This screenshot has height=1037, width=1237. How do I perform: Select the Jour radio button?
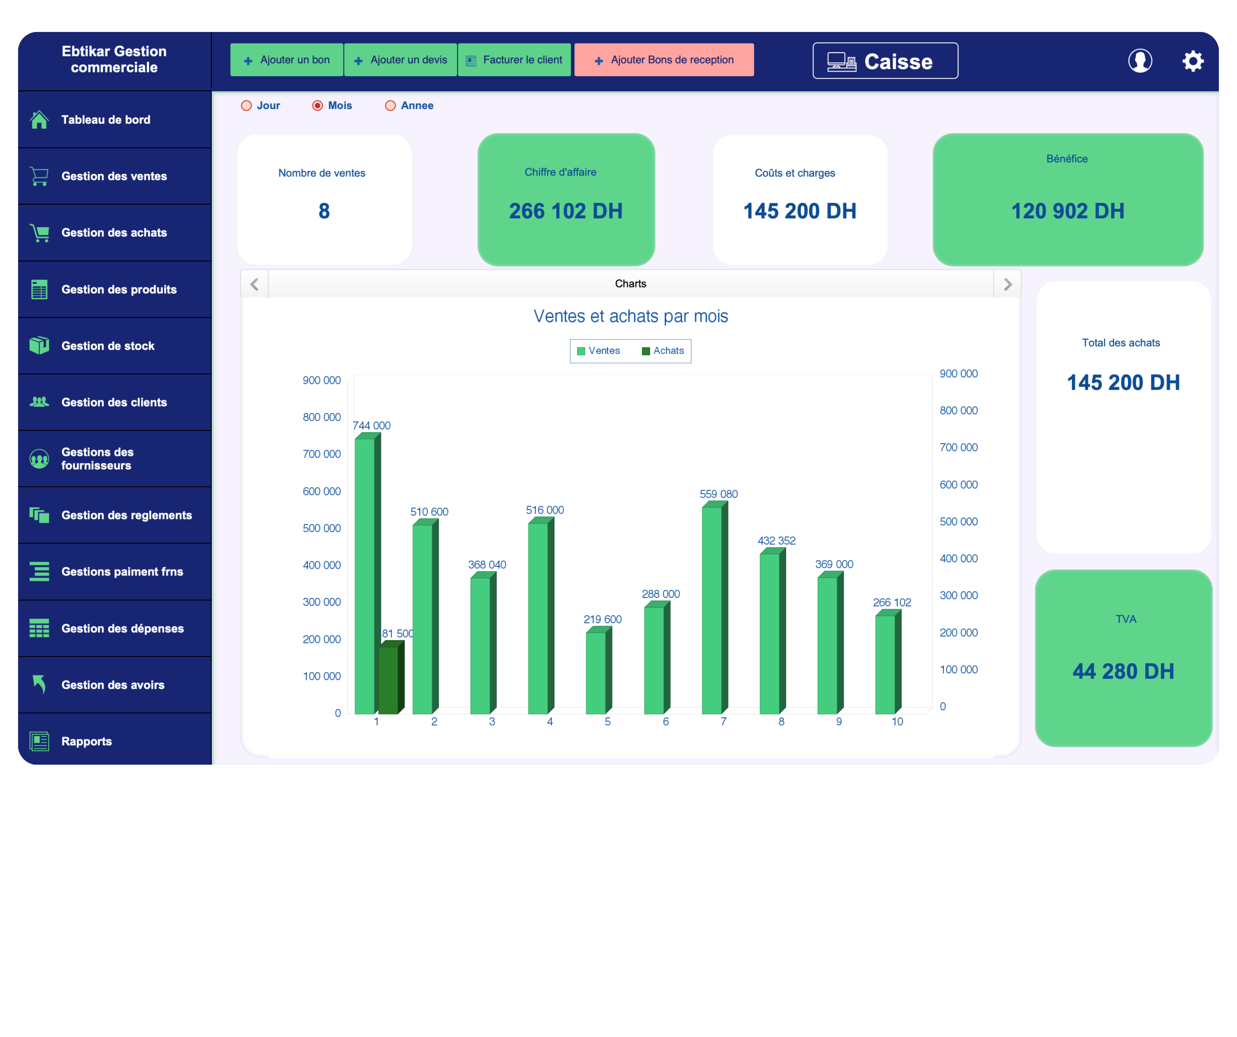tap(246, 105)
